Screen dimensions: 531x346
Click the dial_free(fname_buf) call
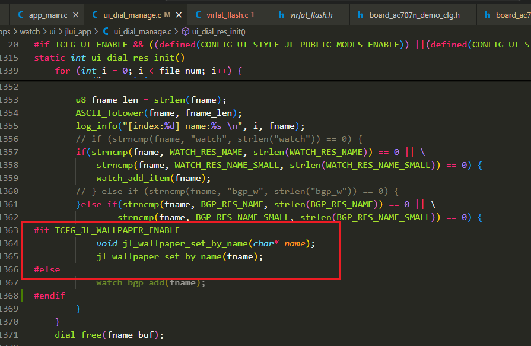coord(109,335)
